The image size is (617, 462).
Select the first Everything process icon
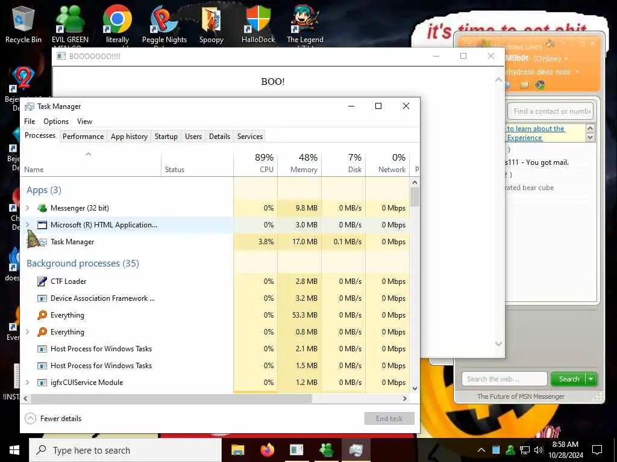tap(42, 315)
